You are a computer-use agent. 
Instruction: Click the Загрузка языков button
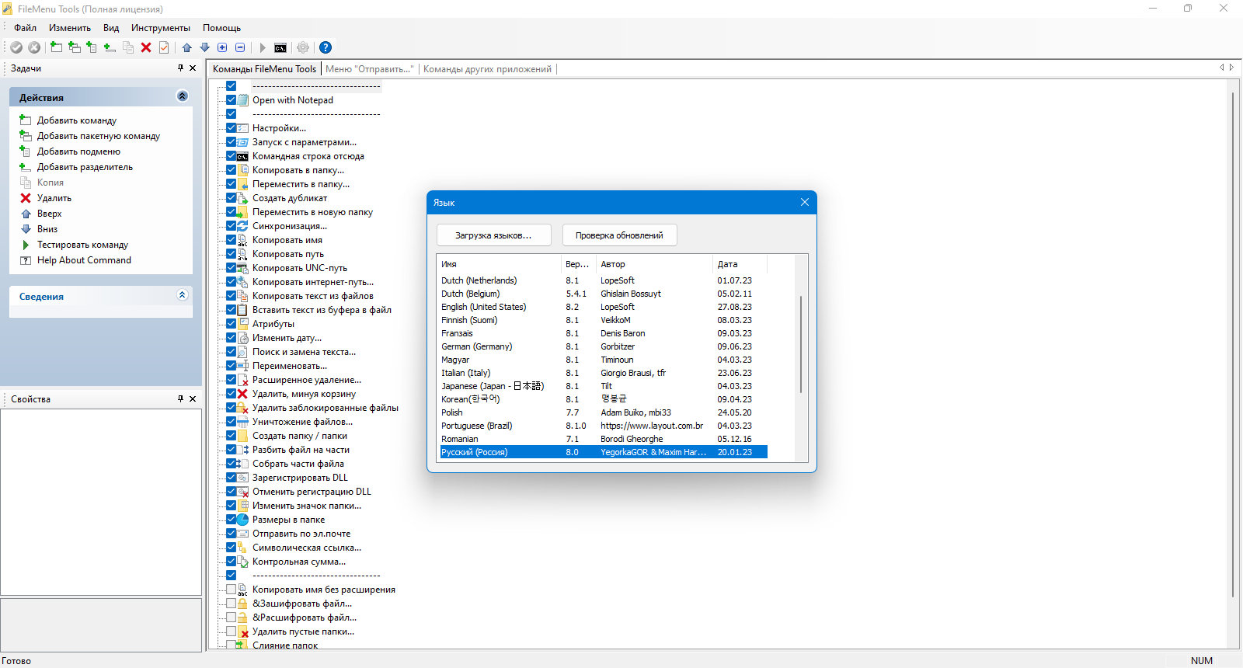click(493, 235)
